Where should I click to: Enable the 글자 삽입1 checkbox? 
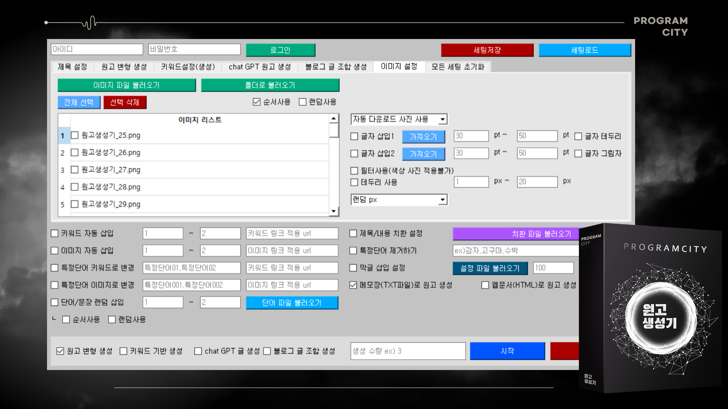click(354, 136)
